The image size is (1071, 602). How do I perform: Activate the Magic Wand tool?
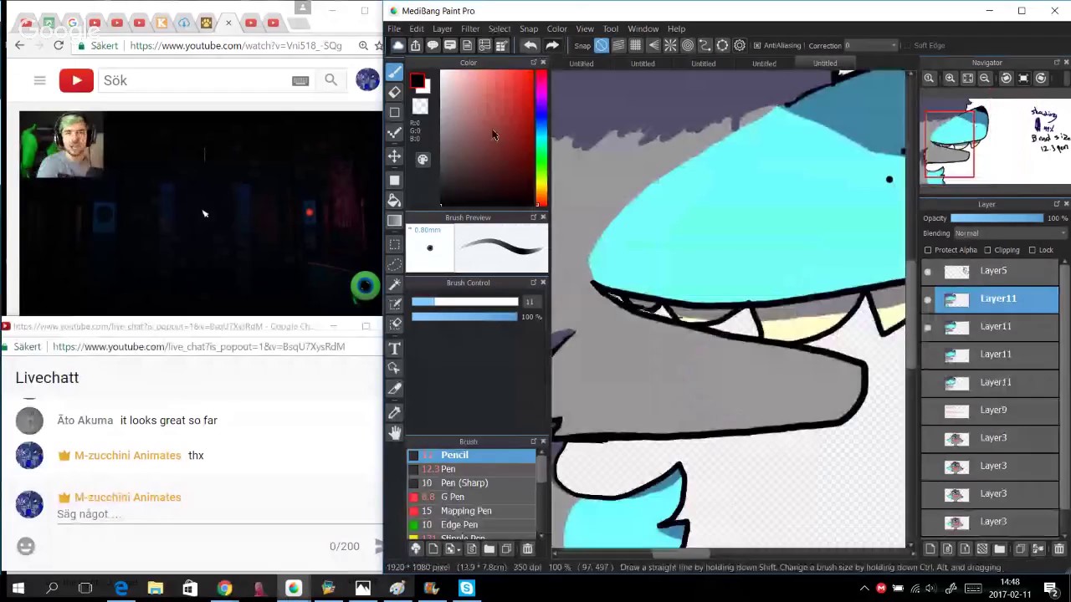pos(395,285)
